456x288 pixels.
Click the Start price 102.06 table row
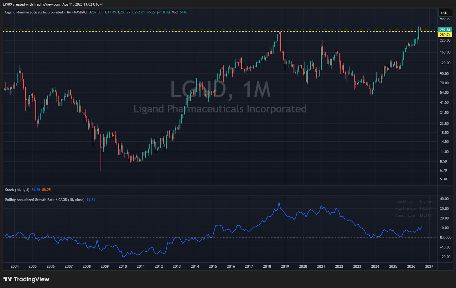tap(413, 209)
